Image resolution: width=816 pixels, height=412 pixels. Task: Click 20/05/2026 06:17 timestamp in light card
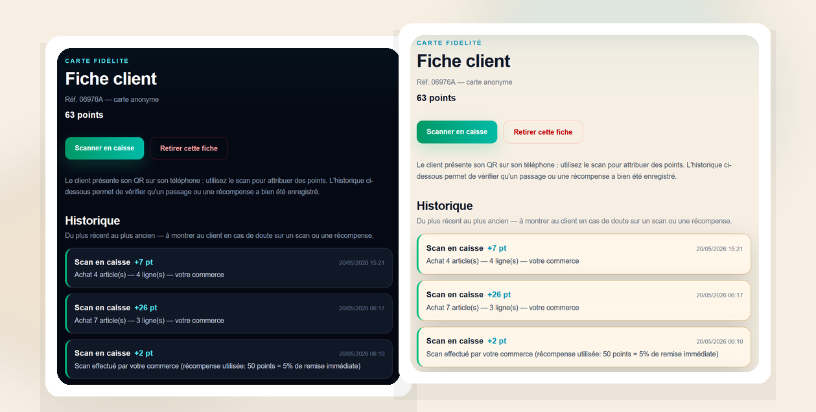click(x=719, y=295)
